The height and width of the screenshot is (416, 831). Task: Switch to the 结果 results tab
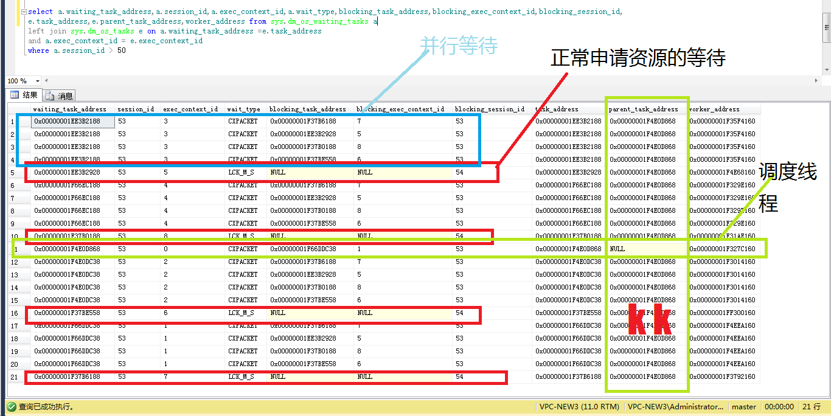coord(24,95)
